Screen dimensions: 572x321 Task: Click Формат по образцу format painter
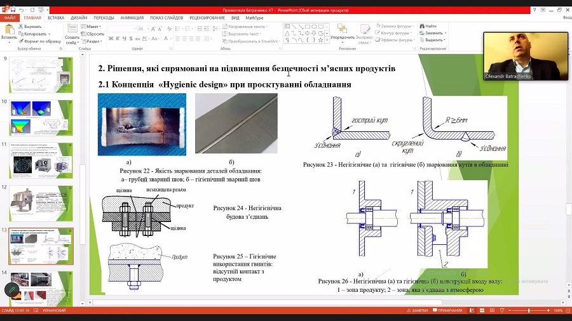(40, 41)
